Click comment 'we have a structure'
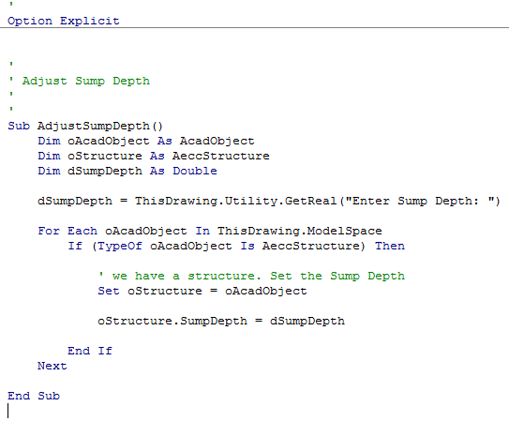This screenshot has height=421, width=509. point(251,276)
